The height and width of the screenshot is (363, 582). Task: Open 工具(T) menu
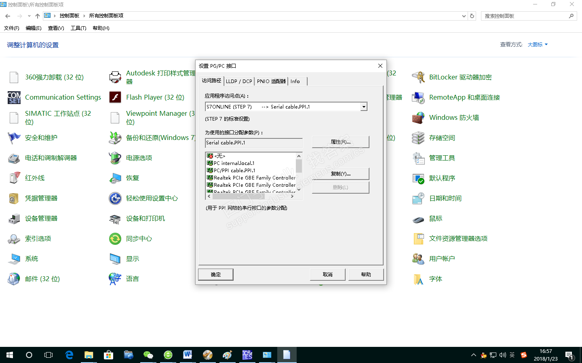(x=78, y=28)
